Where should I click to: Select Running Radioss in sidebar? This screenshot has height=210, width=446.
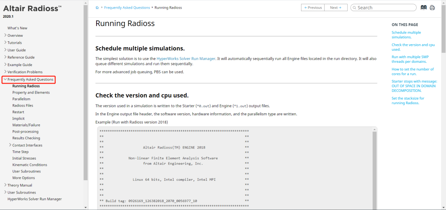click(x=26, y=86)
